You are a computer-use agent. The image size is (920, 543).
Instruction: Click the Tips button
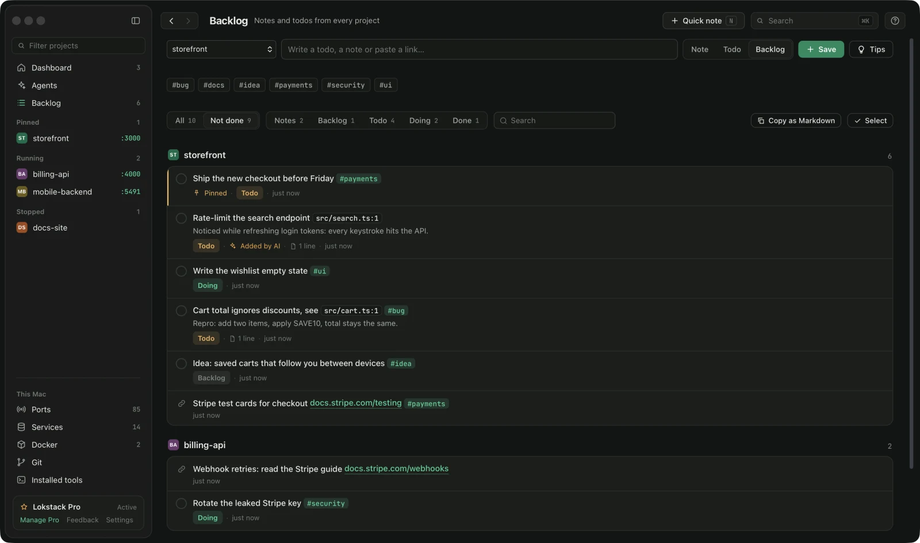point(871,49)
